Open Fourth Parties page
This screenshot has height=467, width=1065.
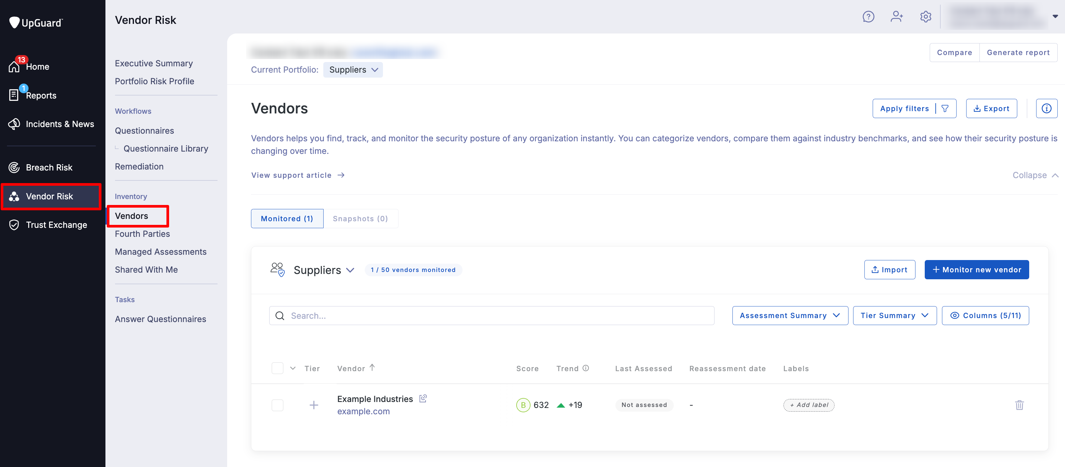click(x=142, y=234)
